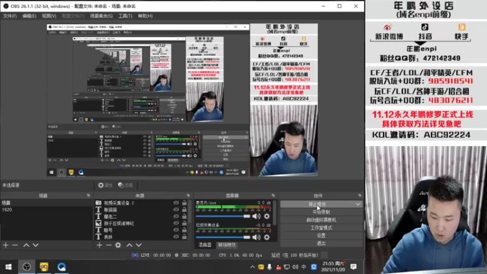Click the 启动虚拟摄像机 button

coord(321,220)
